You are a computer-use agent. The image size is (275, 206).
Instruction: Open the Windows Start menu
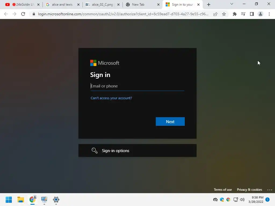9,200
